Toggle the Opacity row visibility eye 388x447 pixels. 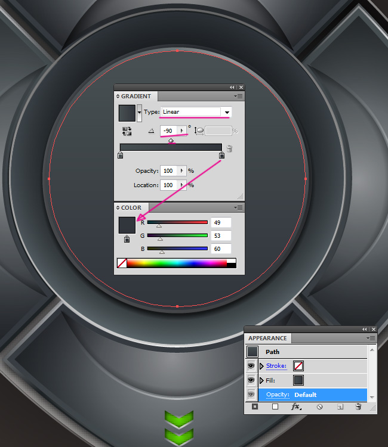pyautogui.click(x=251, y=395)
